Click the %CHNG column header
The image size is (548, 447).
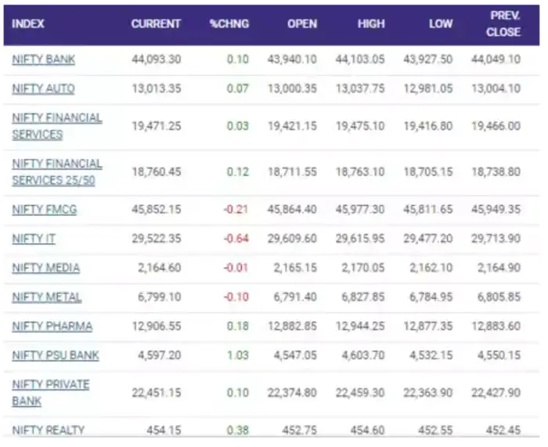(x=229, y=23)
